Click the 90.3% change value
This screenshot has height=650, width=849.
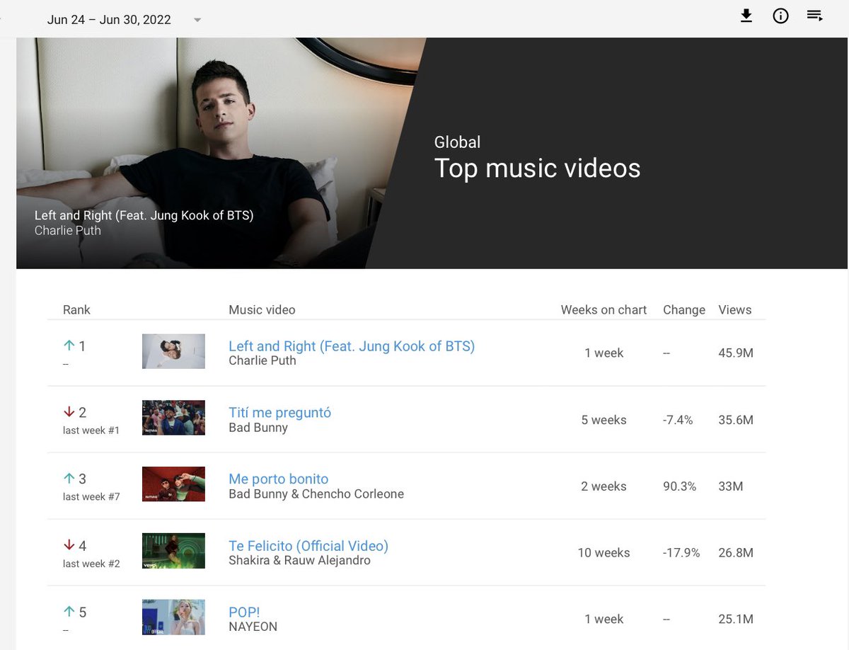(x=680, y=486)
